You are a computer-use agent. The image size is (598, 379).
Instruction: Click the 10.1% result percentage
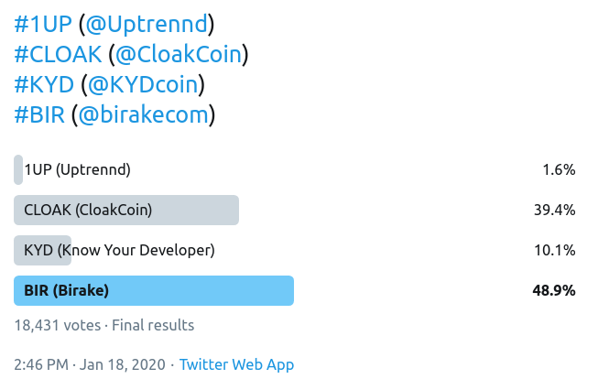click(555, 250)
